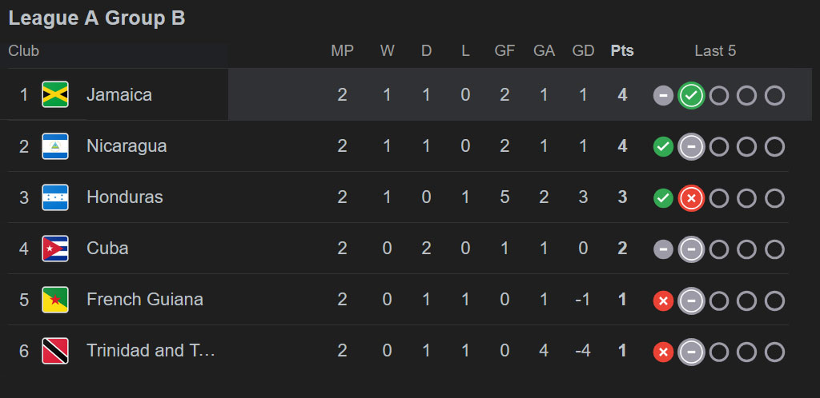Select Nicaragua's green win result icon
820x398 pixels.
663,147
